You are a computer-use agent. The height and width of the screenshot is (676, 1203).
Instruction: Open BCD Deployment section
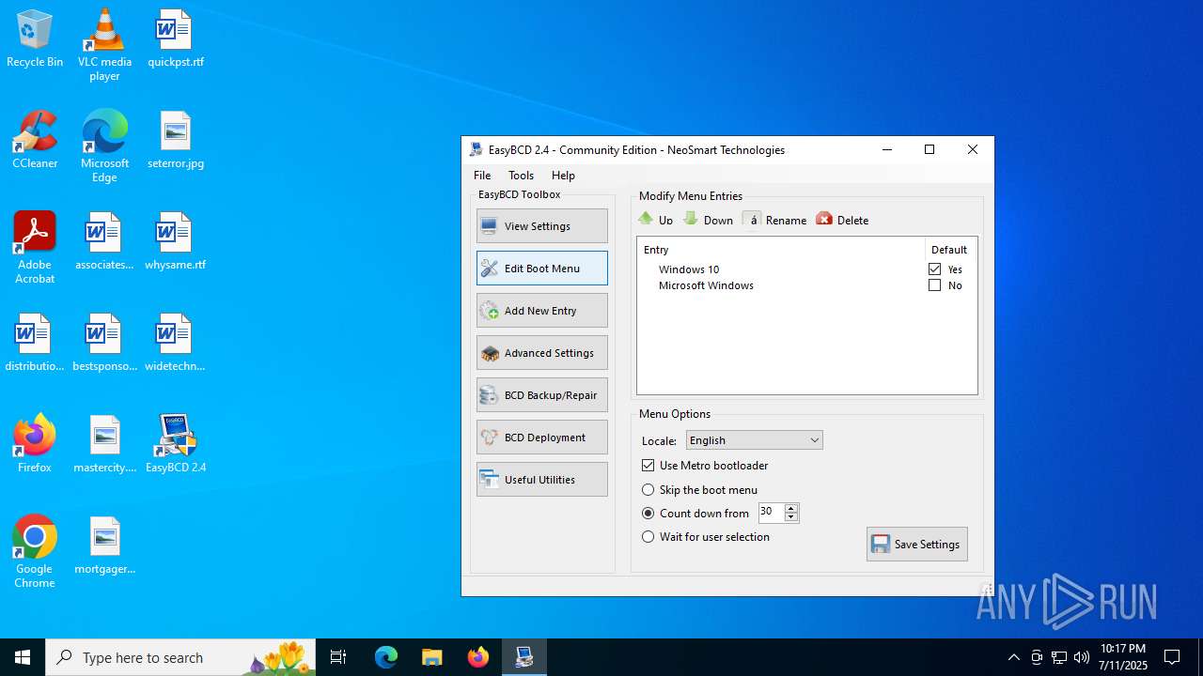[x=542, y=438]
